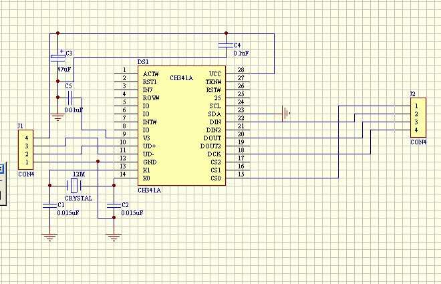This screenshot has width=441, height=284.
Task: Click the C3 designator label
Action: (x=69, y=53)
